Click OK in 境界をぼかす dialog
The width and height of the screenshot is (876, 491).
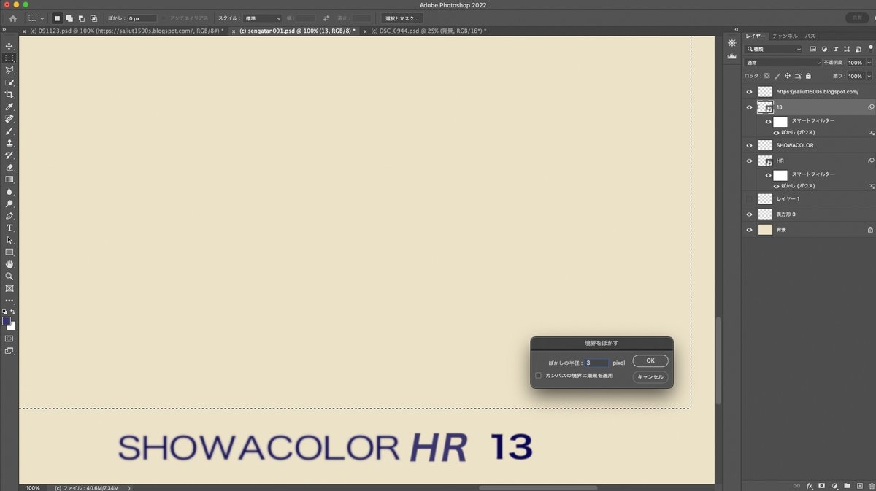pyautogui.click(x=650, y=361)
